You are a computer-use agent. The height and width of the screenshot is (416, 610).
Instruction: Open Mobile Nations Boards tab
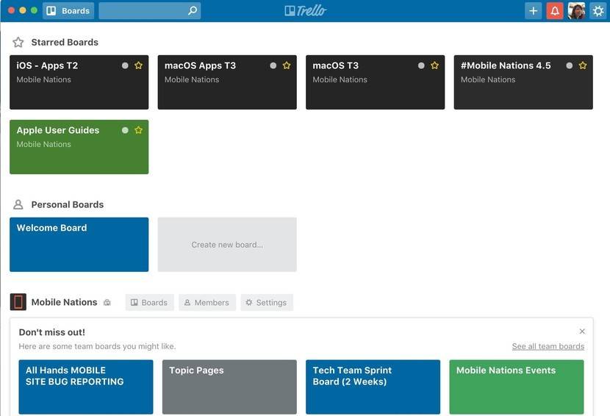pos(149,302)
